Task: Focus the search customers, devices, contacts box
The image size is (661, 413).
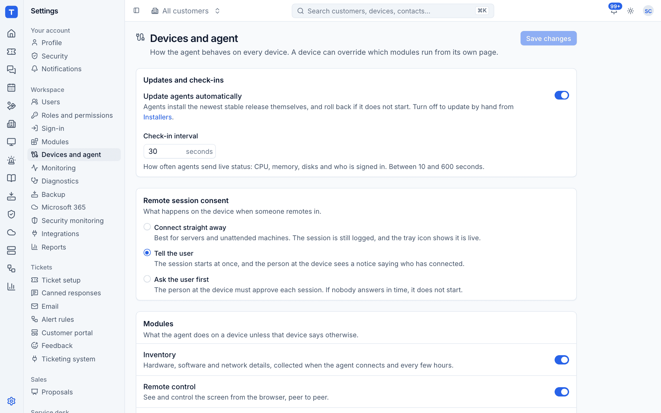Action: tap(393, 11)
